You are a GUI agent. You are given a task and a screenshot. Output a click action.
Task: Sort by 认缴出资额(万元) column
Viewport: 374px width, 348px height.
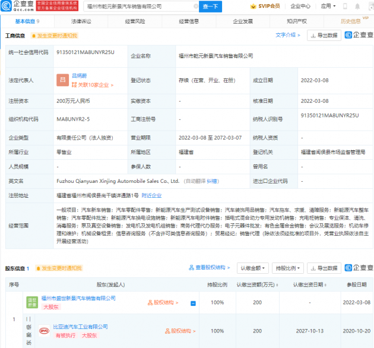point(258,284)
